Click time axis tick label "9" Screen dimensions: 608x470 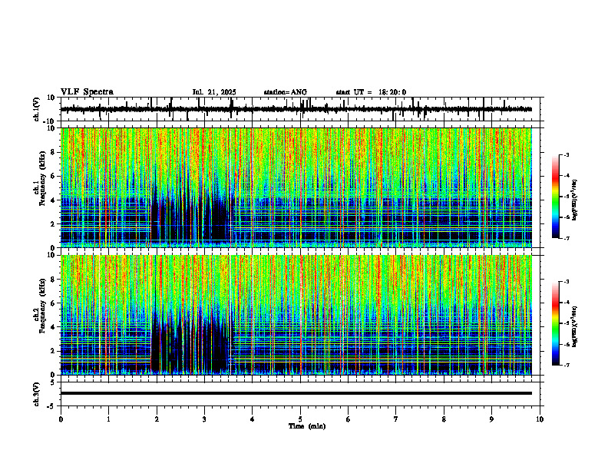pos(491,419)
